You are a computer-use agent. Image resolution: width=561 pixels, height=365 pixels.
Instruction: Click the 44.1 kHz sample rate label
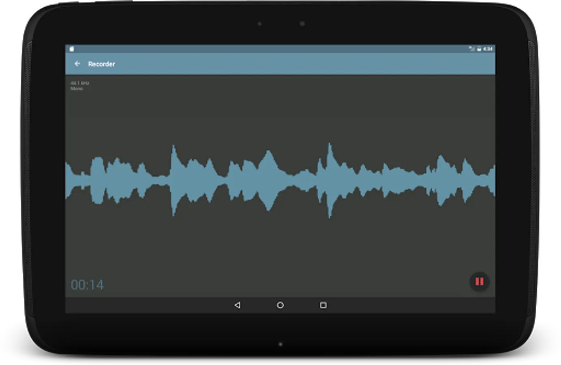point(80,83)
